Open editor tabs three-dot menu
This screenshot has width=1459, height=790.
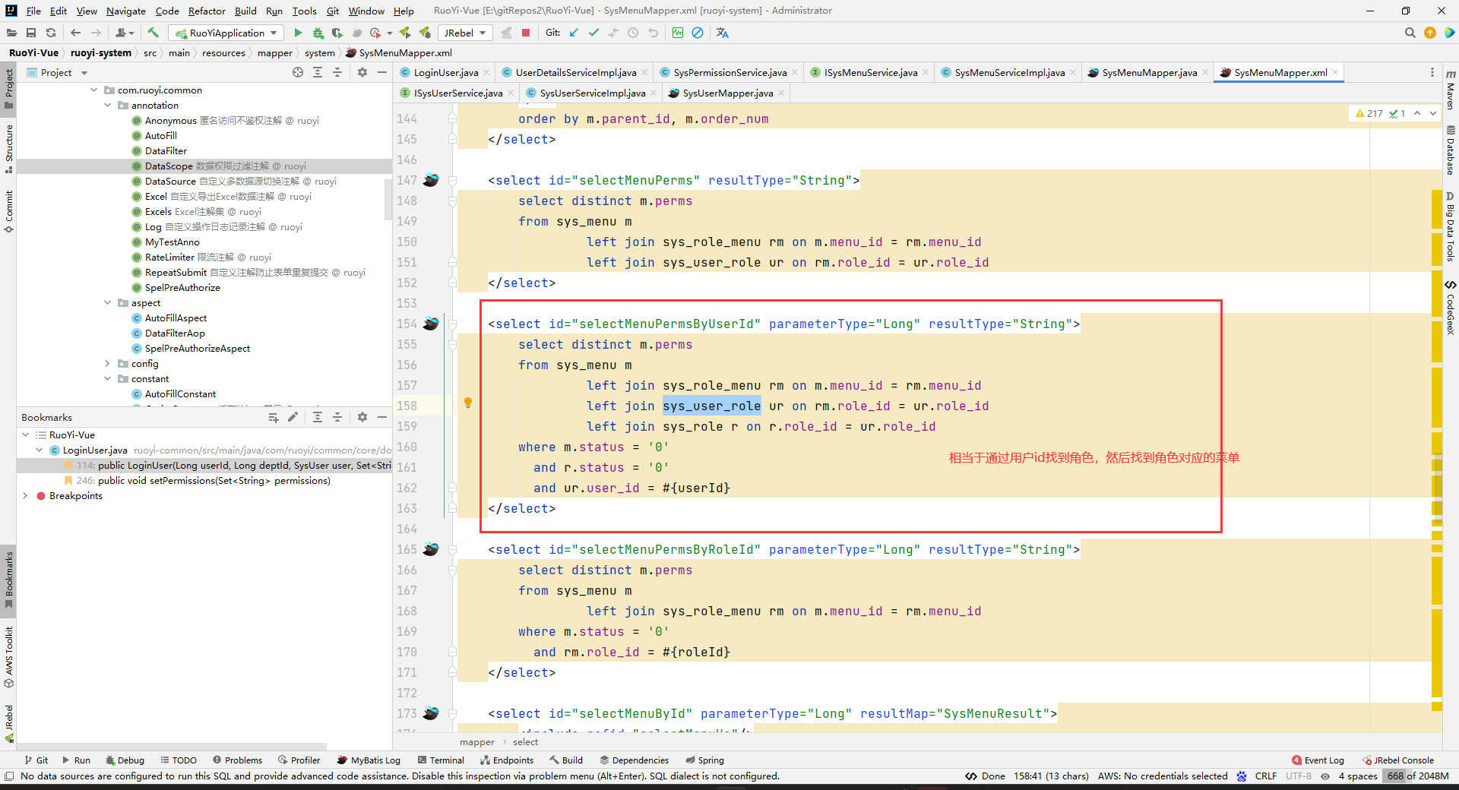(x=1432, y=72)
